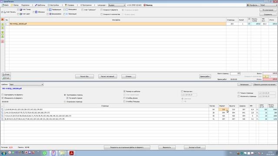Click the Ведомость button

[167, 147]
